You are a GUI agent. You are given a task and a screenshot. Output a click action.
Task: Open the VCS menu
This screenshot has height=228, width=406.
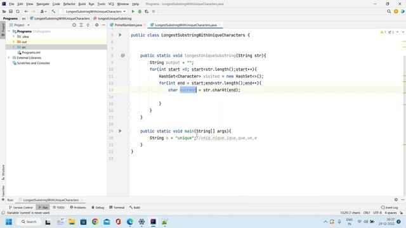tap(111, 4)
